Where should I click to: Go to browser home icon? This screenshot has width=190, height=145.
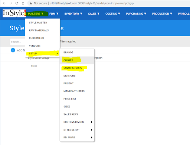coord(23,3)
